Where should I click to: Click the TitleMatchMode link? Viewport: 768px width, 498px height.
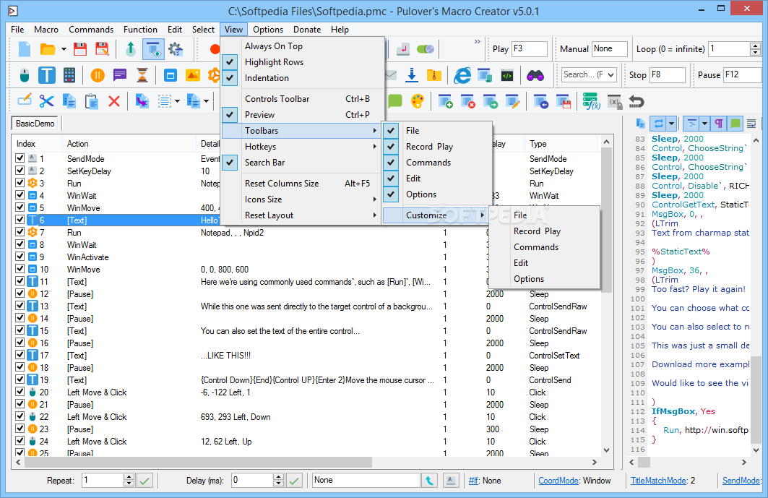(x=658, y=481)
